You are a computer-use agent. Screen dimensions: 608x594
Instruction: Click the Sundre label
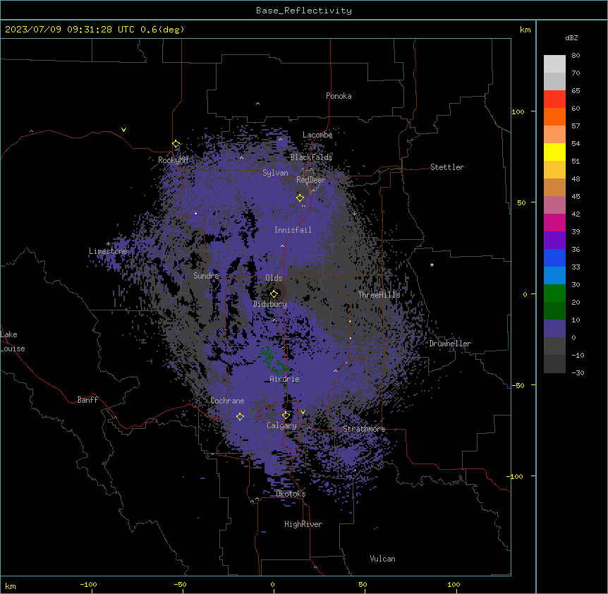[206, 276]
